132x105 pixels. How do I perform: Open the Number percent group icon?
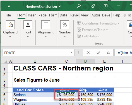point(65,25)
